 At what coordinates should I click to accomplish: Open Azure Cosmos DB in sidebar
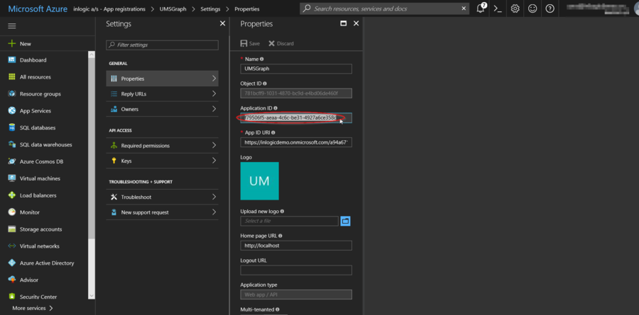point(41,161)
